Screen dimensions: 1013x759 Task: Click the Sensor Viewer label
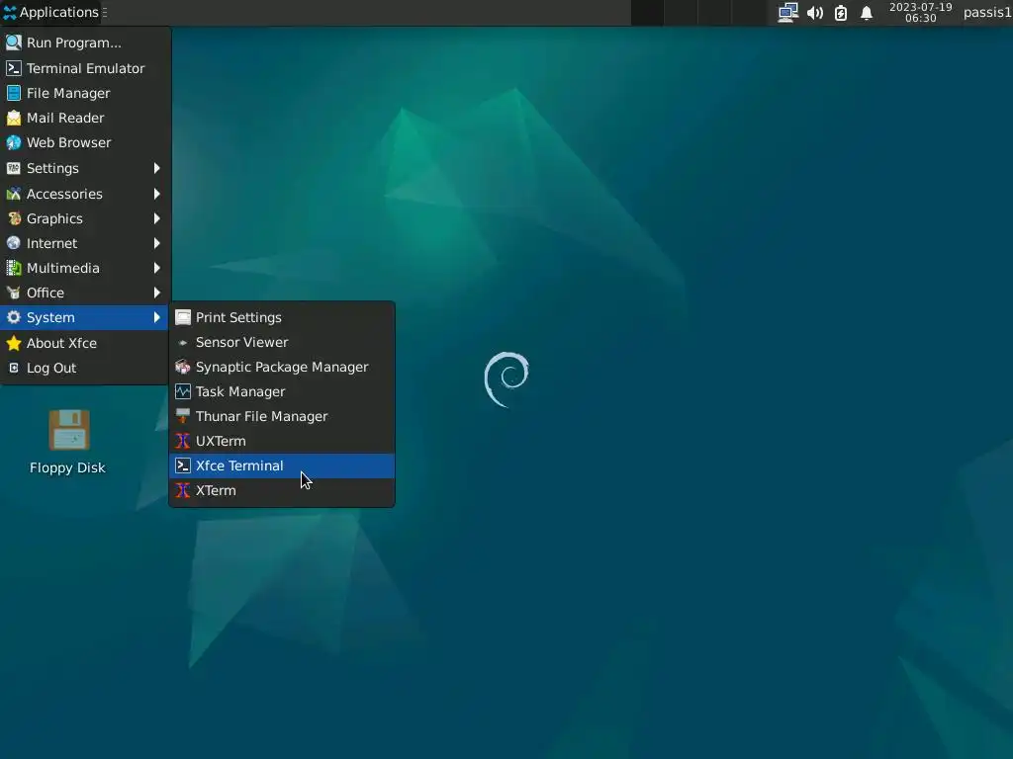pyautogui.click(x=241, y=342)
